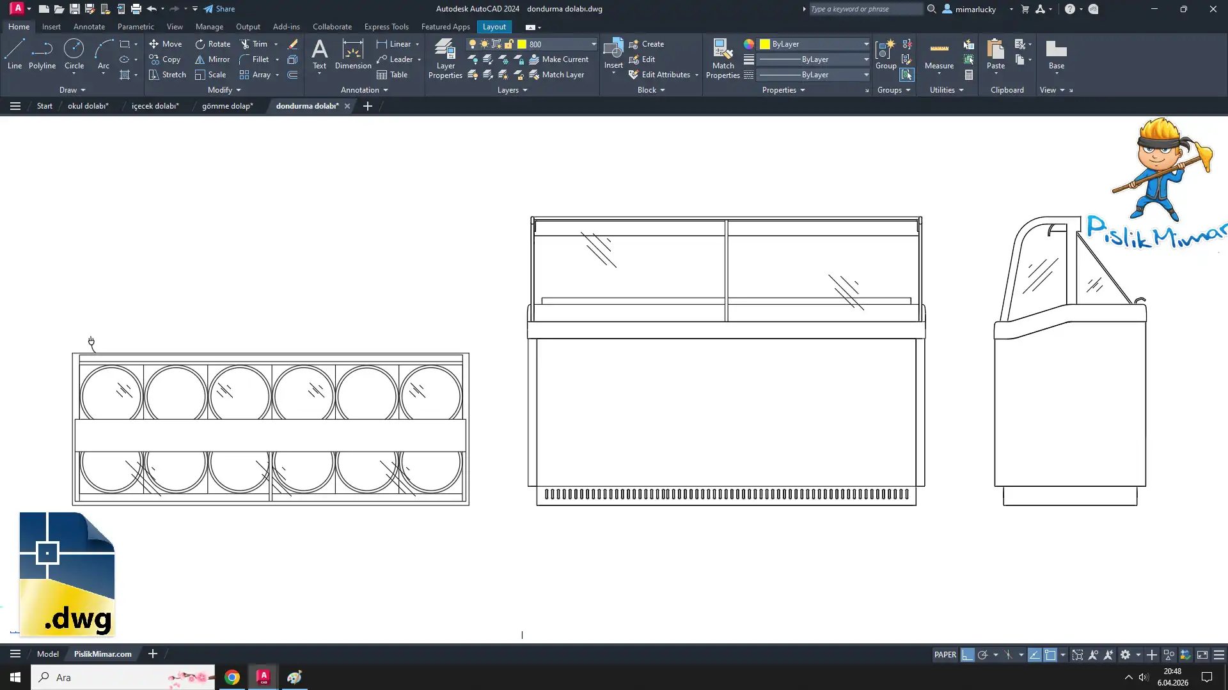Click the Insert block icon
1228x690 pixels.
tap(613, 50)
